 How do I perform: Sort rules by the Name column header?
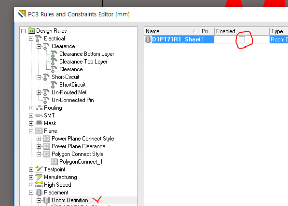tap(172, 31)
